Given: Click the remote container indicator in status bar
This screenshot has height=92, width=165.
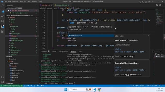Looking at the screenshot, I should 12,86.
